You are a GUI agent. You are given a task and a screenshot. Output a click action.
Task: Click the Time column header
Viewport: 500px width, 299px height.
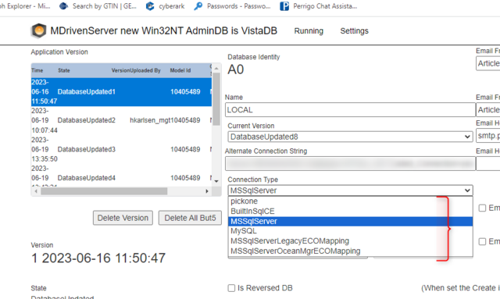pyautogui.click(x=37, y=70)
